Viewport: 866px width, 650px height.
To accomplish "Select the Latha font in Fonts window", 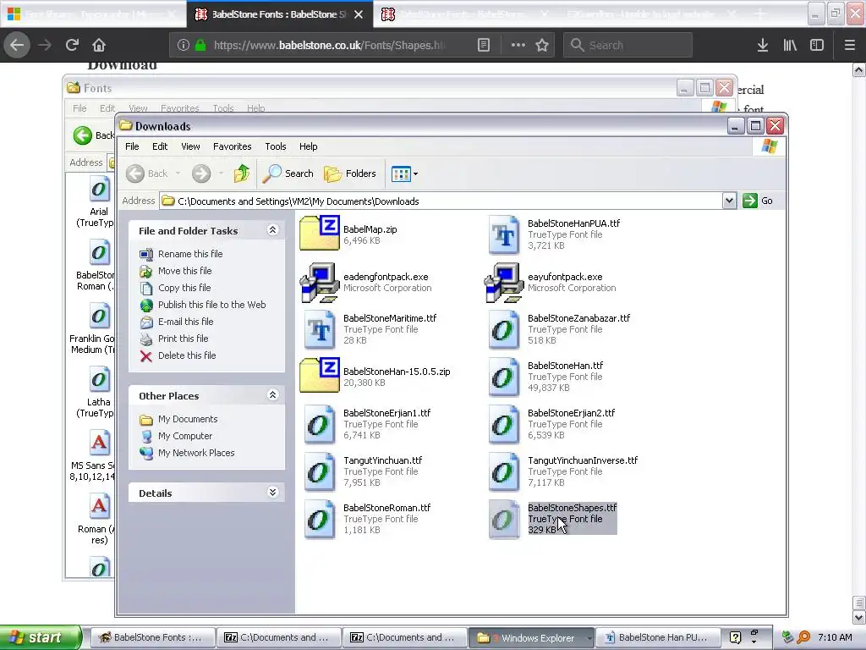I will [x=99, y=393].
